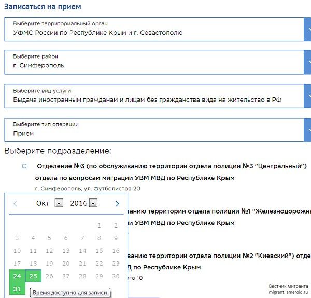The width and height of the screenshot is (311, 298).
Task: Click date 20 in calendar
Action: [66, 263]
